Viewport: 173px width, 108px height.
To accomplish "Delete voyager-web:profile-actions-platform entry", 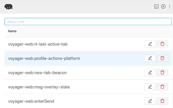I will click(x=162, y=58).
